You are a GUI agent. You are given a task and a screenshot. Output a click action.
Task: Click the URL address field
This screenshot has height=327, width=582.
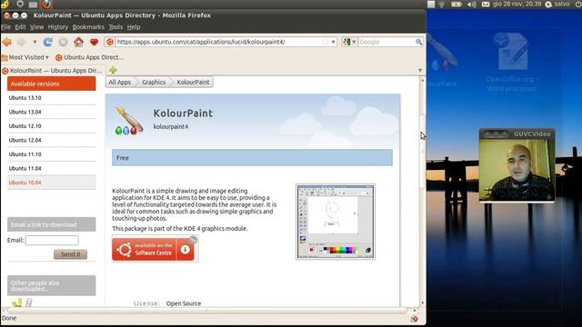[x=219, y=42]
